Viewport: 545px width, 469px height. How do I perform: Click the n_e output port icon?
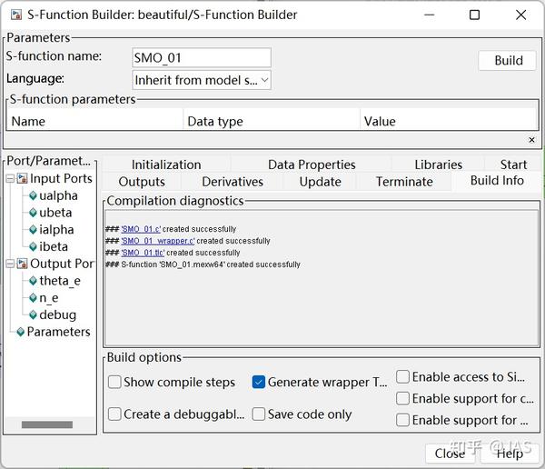[x=33, y=297]
